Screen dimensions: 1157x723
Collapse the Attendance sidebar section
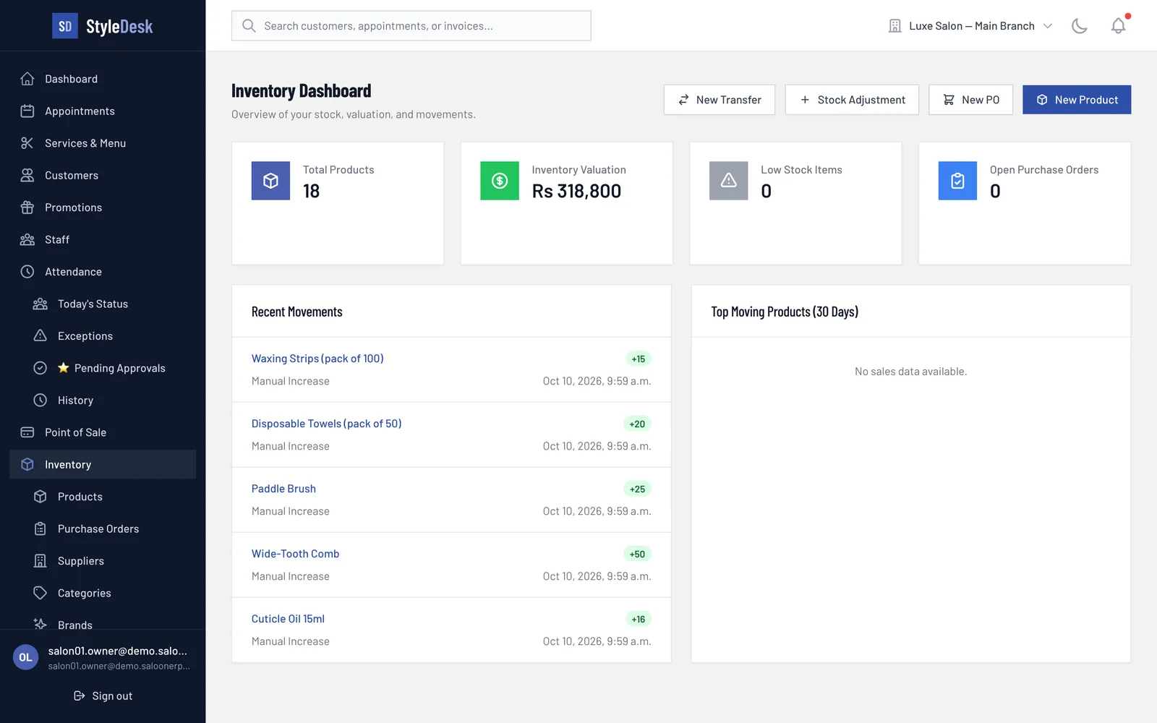103,272
